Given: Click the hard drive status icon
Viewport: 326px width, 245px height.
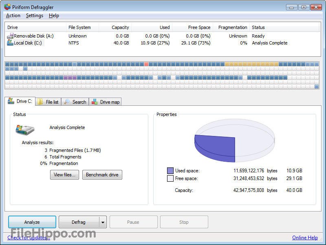Looking at the screenshot, I should (25, 129).
